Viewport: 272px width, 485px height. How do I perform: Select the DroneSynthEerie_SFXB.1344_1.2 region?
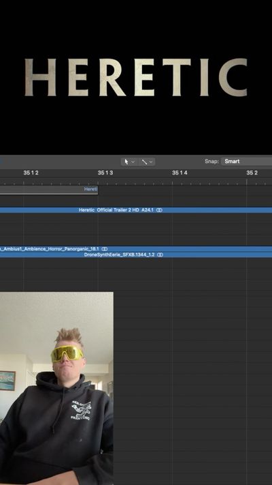pos(136,255)
